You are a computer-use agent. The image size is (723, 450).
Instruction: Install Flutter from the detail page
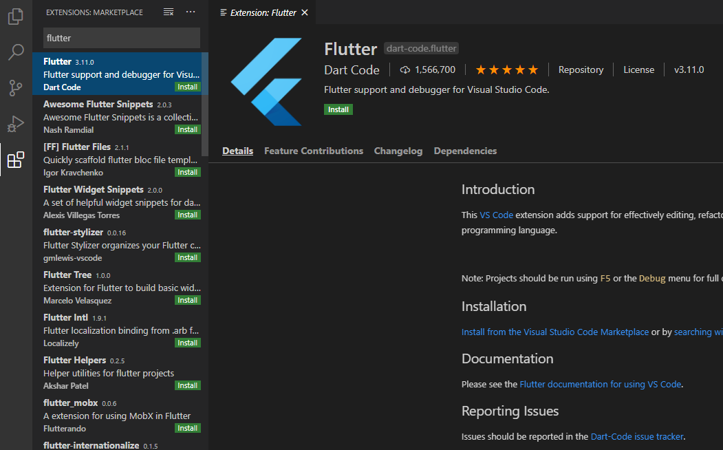point(338,109)
